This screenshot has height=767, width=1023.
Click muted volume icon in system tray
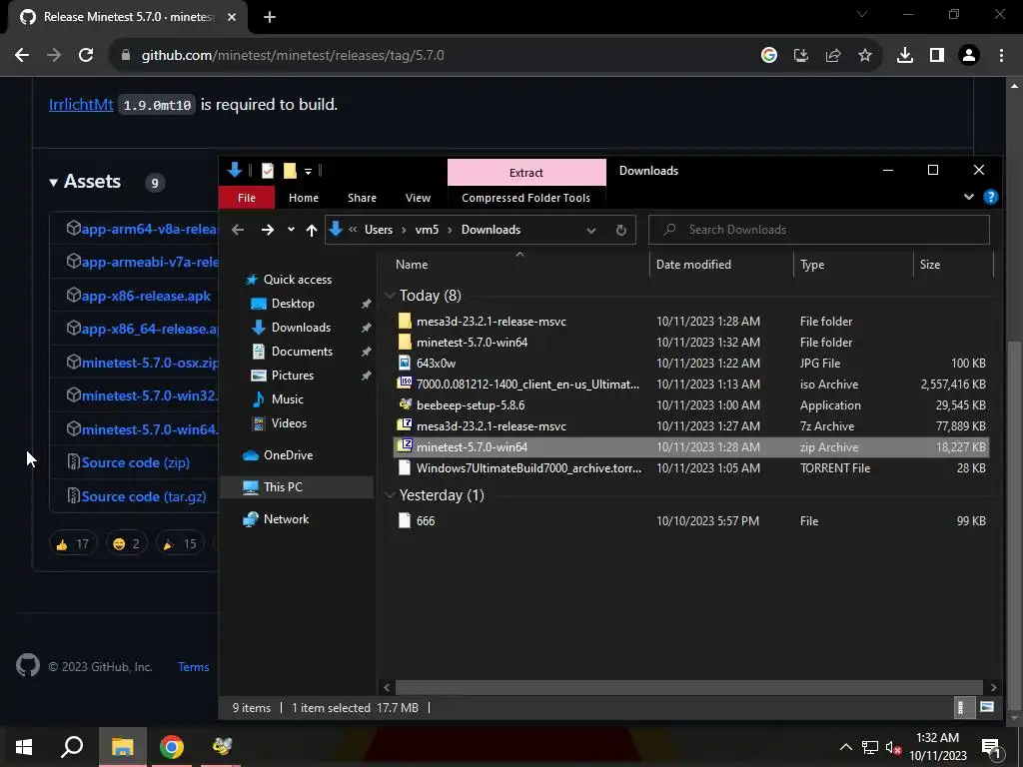coord(894,747)
